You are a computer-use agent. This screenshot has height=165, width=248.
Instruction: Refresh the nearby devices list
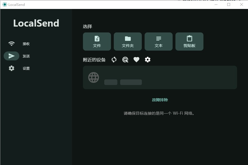point(114,60)
